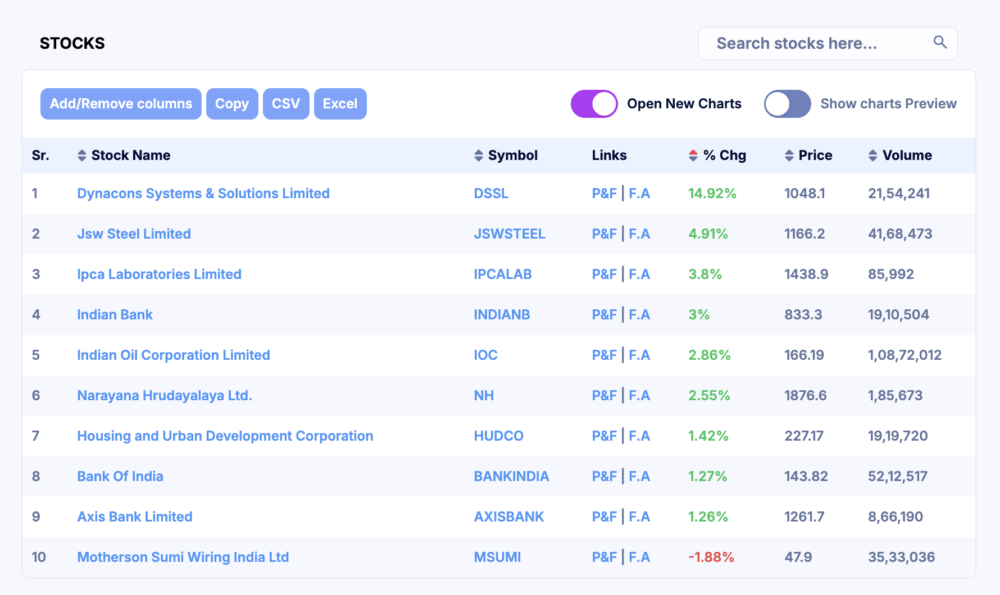This screenshot has width=1000, height=595.
Task: Open P&F chart for Indian Bank
Action: click(604, 315)
